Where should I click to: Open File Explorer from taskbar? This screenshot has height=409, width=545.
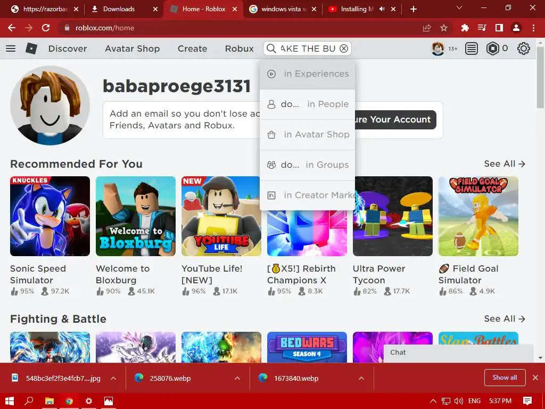(x=49, y=401)
